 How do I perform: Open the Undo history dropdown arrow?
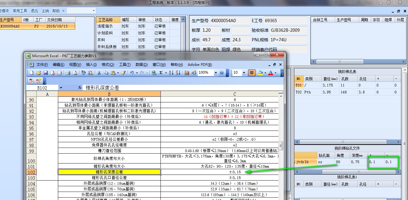[136, 73]
